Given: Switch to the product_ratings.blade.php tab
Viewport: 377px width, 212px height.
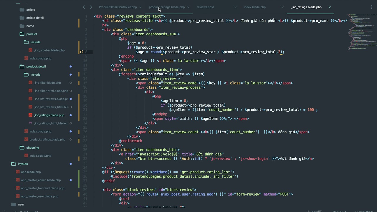Looking at the screenshot, I should [167, 7].
